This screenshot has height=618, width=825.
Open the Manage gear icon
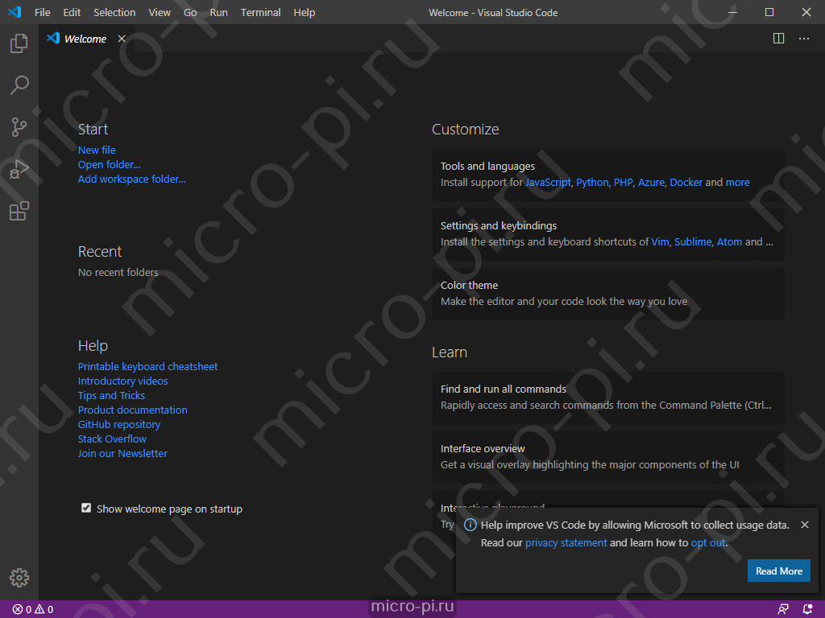click(x=19, y=578)
